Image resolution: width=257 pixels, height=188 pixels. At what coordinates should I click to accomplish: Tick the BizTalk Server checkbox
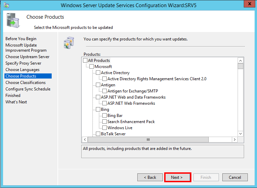point(98,134)
